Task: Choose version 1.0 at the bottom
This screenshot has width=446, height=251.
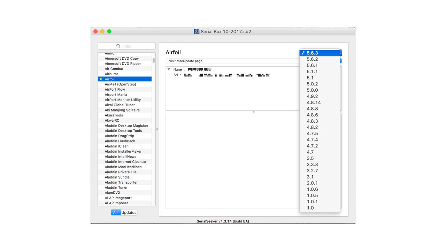Action: coord(320,208)
